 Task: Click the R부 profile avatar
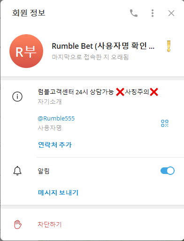click(x=26, y=51)
